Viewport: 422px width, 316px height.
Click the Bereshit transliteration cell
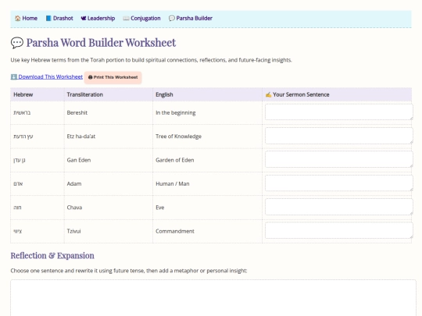(x=109, y=113)
